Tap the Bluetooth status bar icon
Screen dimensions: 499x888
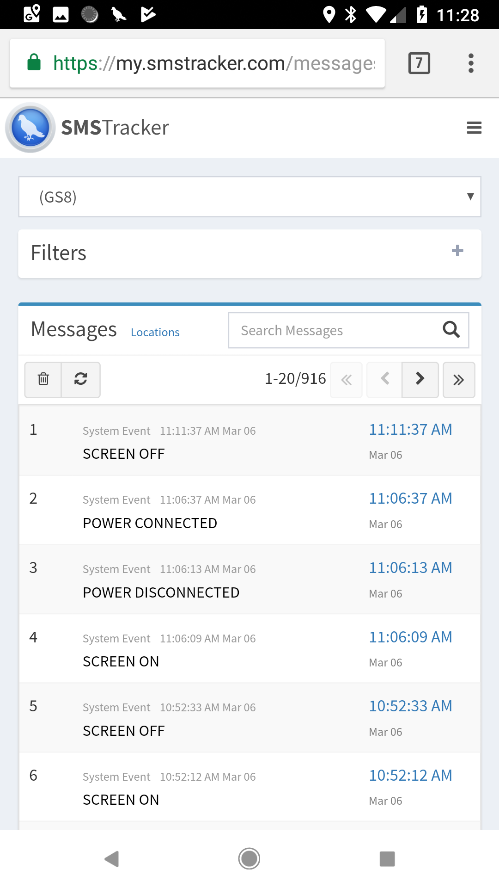351,15
